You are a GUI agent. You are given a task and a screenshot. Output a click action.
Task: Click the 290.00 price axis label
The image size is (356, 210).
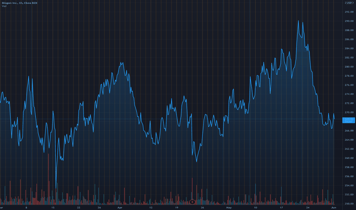(x=349, y=21)
